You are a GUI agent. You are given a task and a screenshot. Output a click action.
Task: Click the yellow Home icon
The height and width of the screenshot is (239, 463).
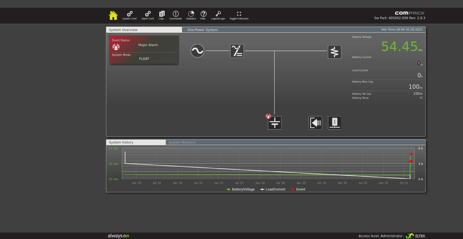113,15
